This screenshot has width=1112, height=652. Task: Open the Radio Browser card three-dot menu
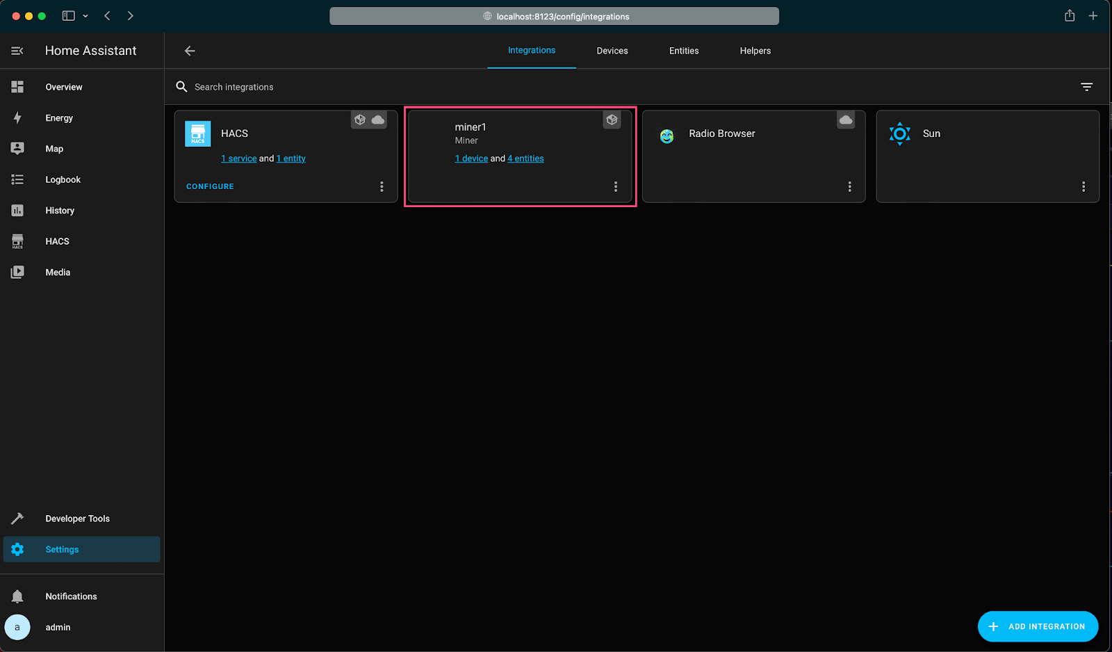(x=849, y=186)
